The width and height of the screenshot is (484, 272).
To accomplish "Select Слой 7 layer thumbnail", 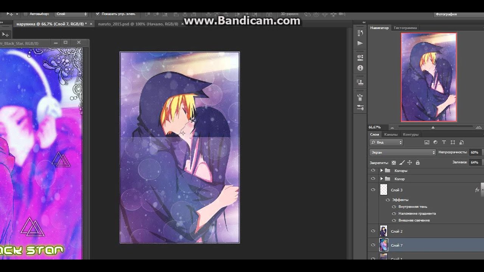I will click(x=384, y=245).
